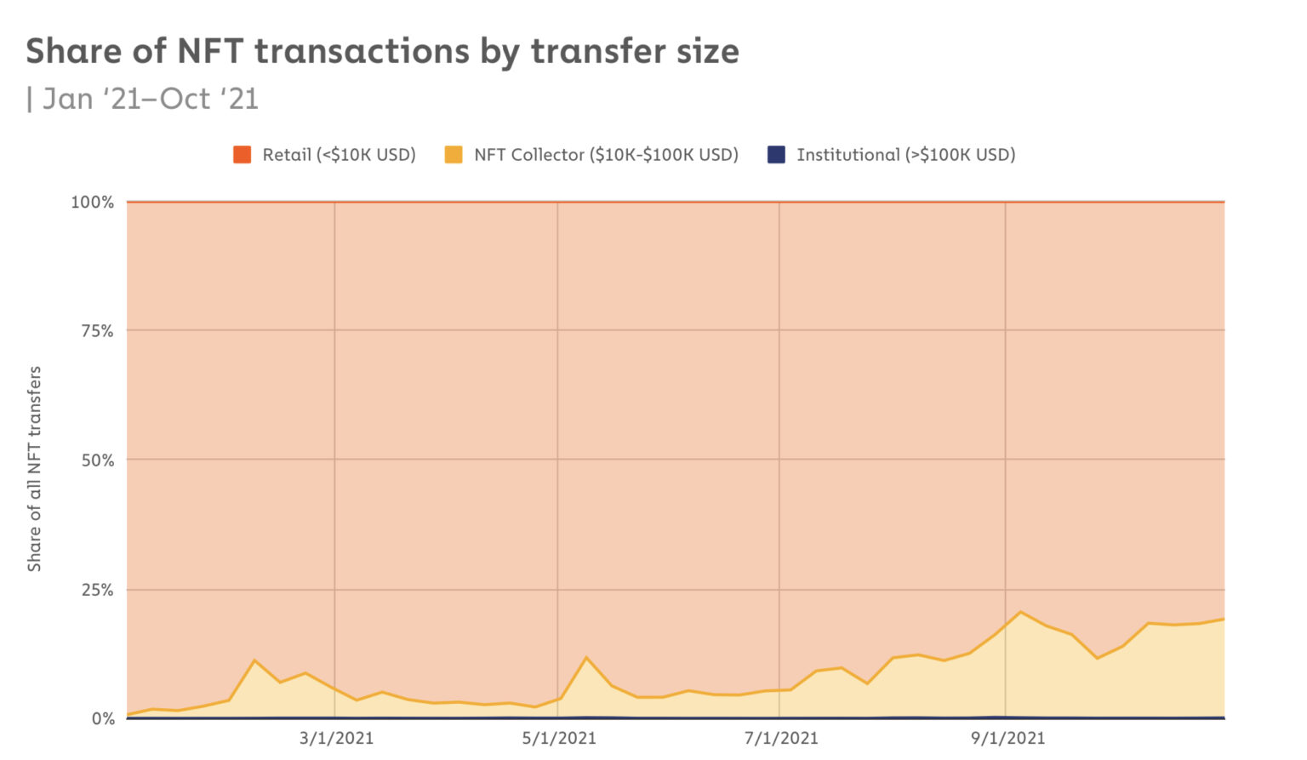The image size is (1307, 760).
Task: Click the chart title about NFT transactions
Action: pyautogui.click(x=382, y=51)
